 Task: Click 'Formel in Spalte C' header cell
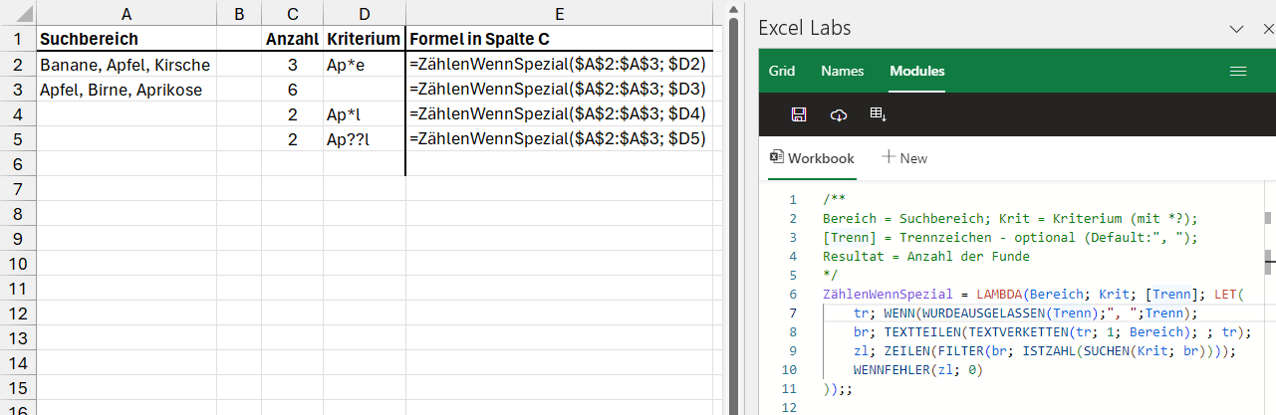coord(560,40)
